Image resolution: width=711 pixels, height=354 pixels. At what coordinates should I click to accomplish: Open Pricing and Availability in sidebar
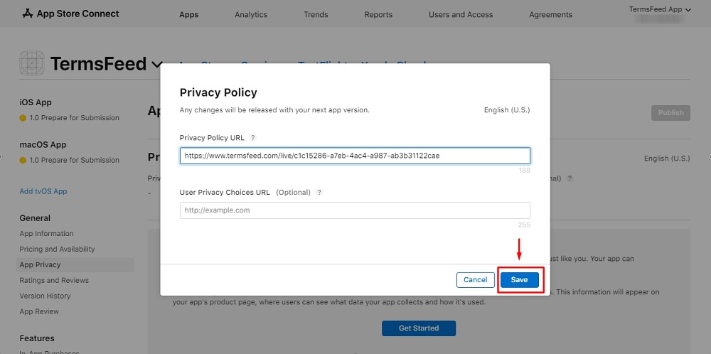tap(57, 250)
